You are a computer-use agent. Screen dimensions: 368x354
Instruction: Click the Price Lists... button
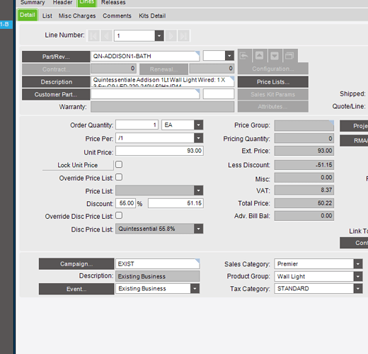pos(273,82)
